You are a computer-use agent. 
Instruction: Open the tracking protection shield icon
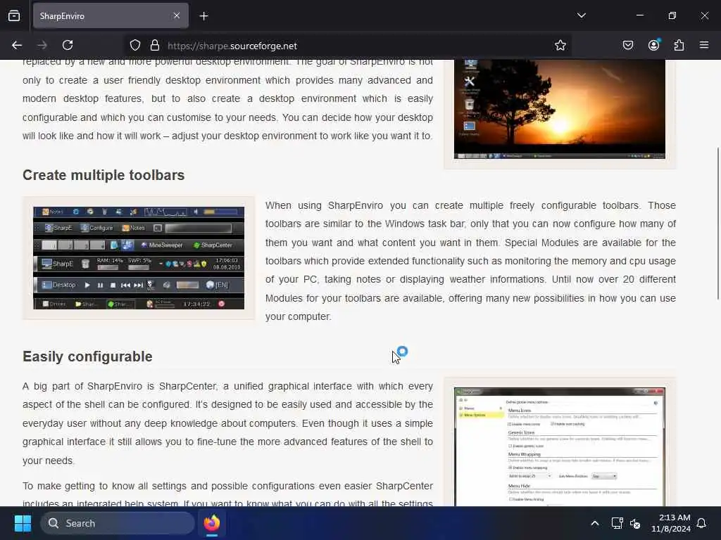[134, 46]
